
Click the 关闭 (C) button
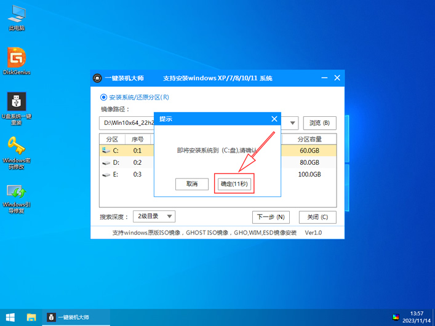point(317,217)
